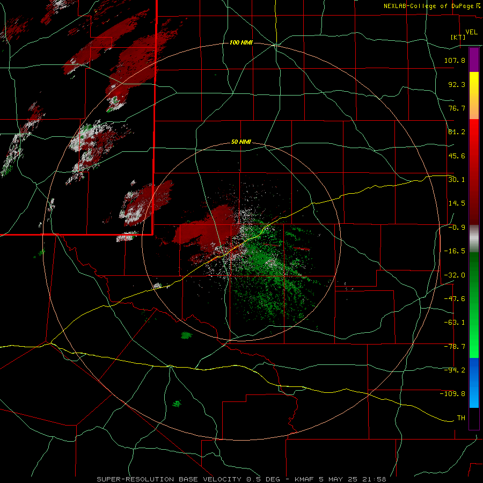483x483 pixels.
Task: Click the 30.1 value on velocity scale
Action: (457, 180)
